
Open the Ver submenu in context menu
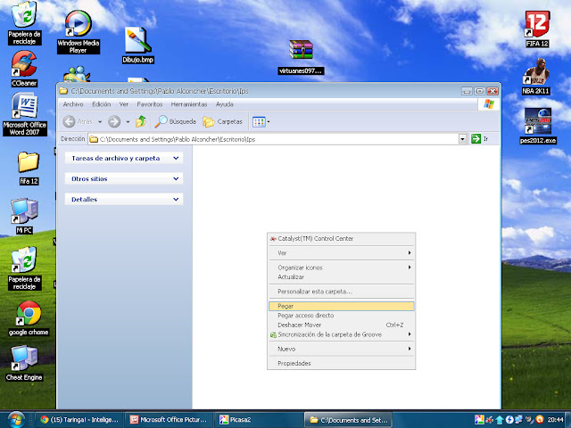point(341,253)
